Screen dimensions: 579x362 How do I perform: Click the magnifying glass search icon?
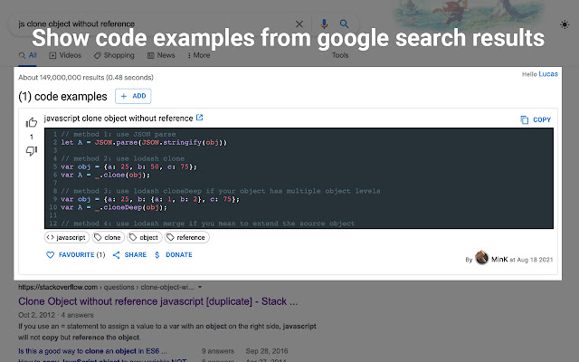(x=344, y=24)
